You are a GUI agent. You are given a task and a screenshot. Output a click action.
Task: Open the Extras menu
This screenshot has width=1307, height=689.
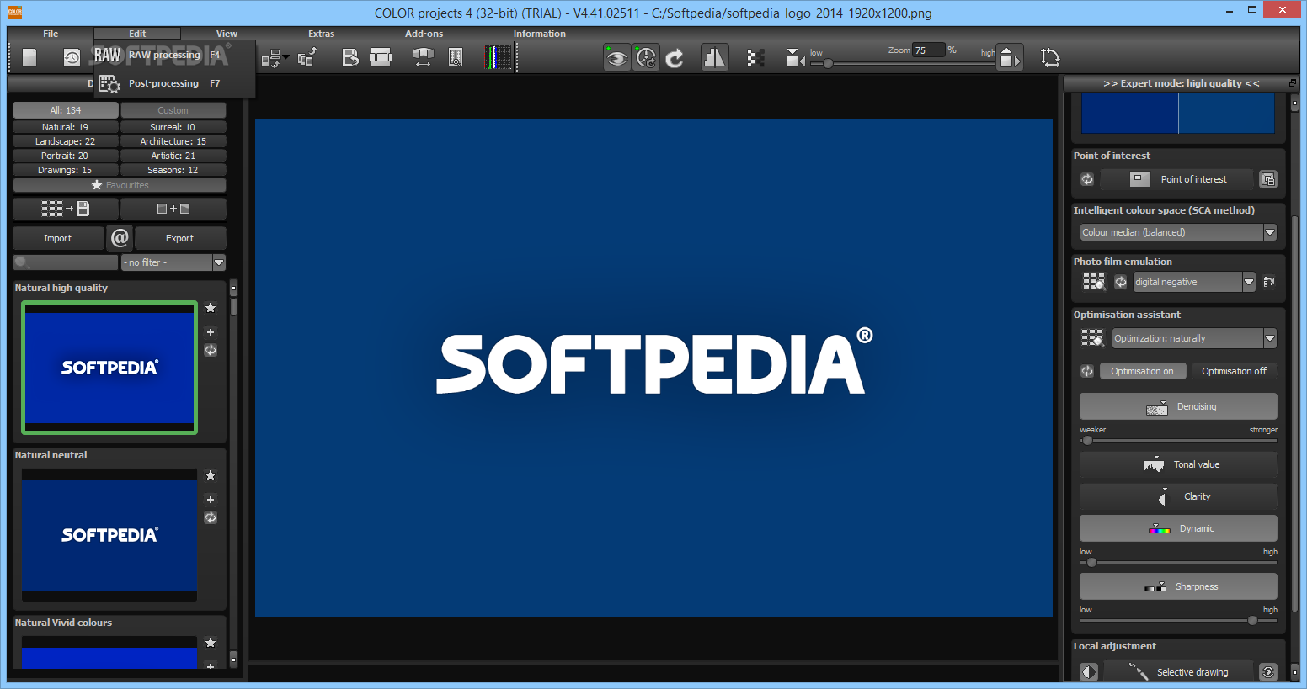pos(321,34)
